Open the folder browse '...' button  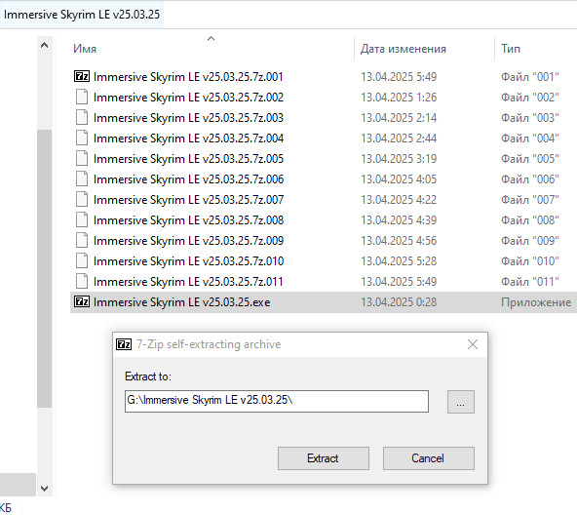[461, 402]
